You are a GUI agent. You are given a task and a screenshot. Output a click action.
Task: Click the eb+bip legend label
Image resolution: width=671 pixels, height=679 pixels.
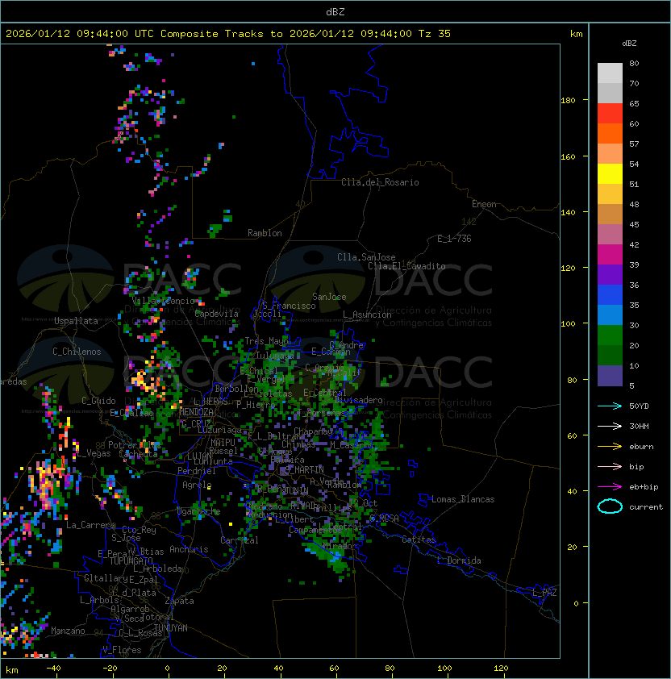tap(644, 487)
